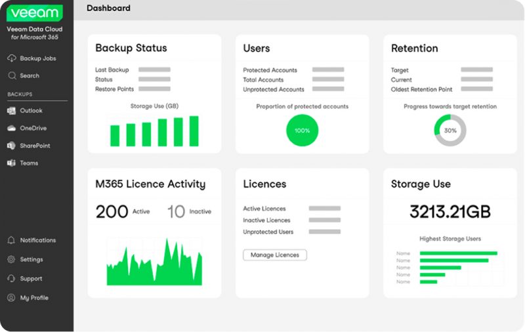Open Support page

(x=31, y=278)
